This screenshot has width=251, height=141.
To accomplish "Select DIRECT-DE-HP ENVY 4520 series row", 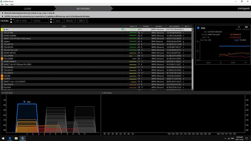I will (x=96, y=38).
